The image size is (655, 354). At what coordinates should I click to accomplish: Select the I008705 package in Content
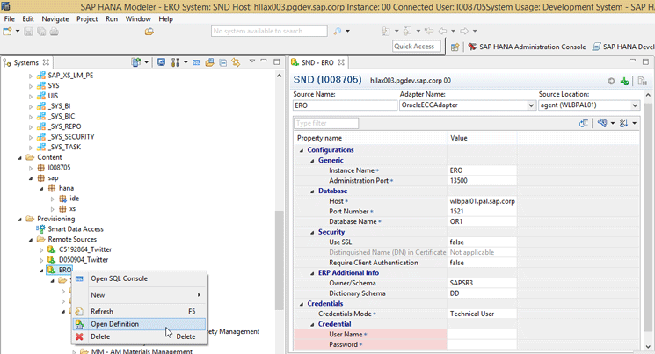tap(59, 168)
